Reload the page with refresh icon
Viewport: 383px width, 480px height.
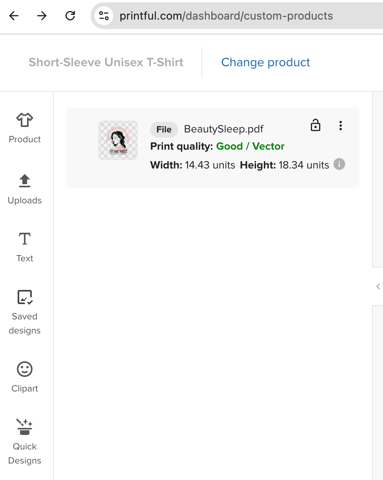coord(70,16)
